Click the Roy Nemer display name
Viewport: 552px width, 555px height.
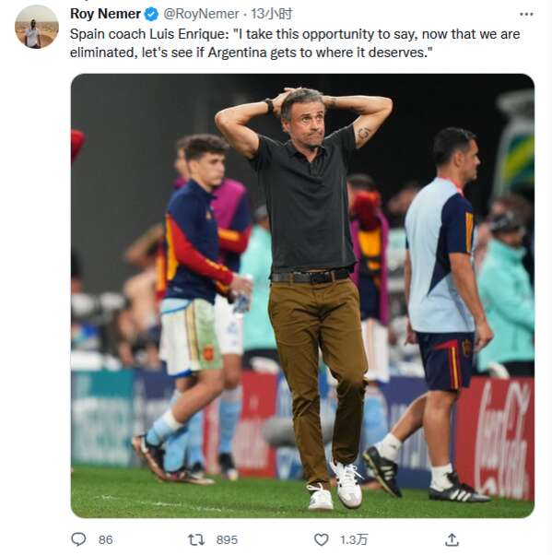tap(105, 14)
